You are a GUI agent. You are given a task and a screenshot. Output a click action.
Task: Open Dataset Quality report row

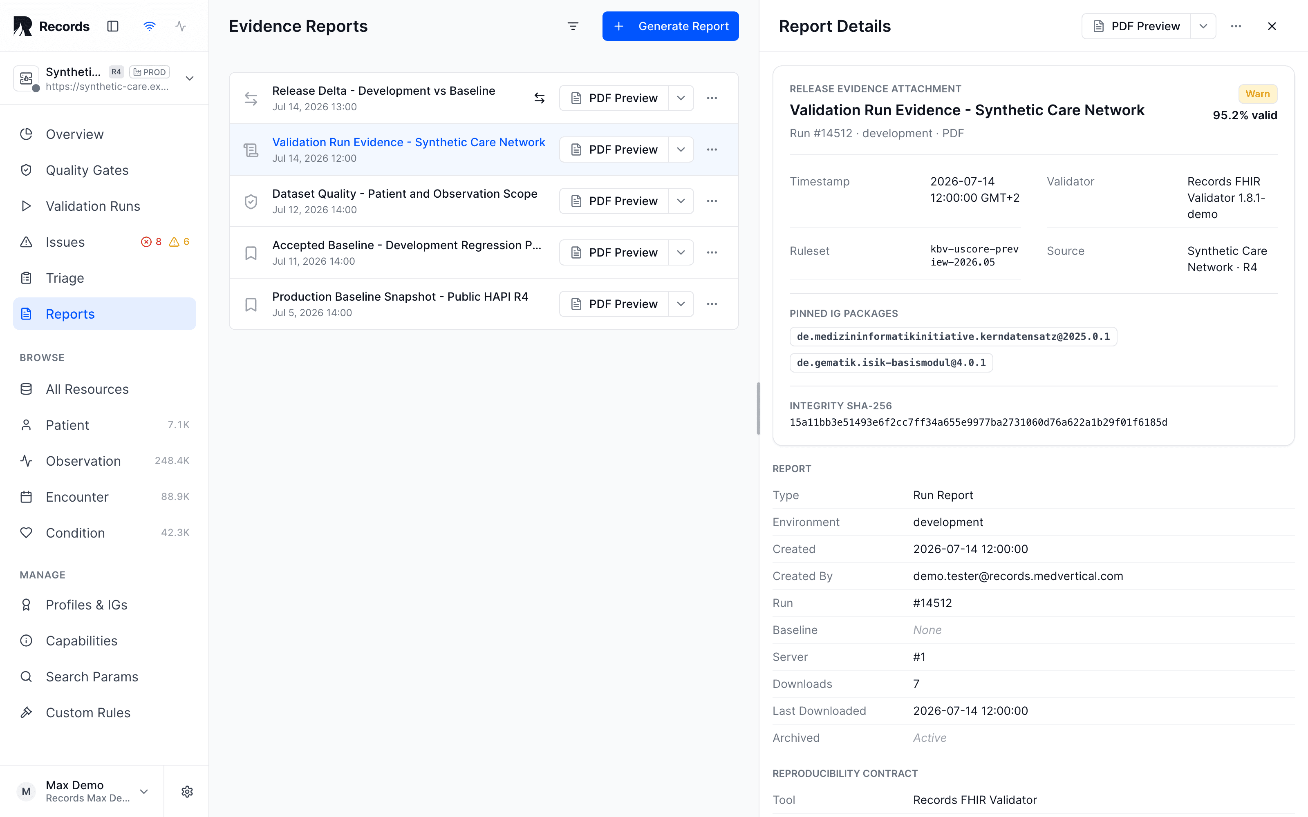click(484, 201)
